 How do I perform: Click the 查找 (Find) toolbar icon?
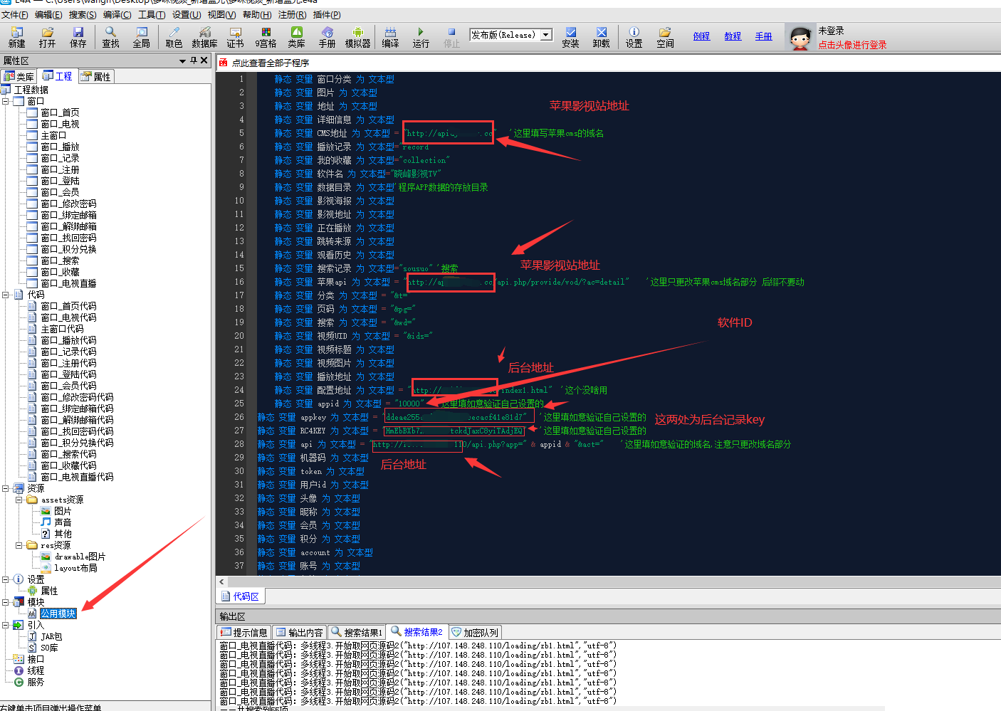(110, 37)
